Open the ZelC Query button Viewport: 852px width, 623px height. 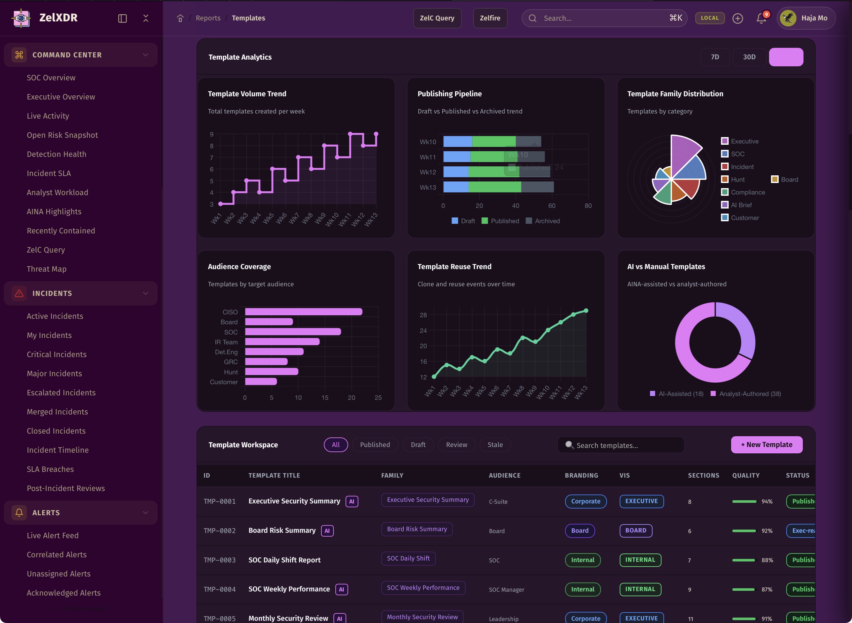tap(437, 18)
